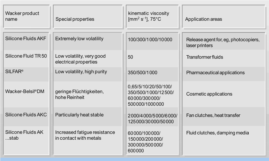Select the 'Pharmaceutical applications' cell
The image size is (269, 161).
click(x=224, y=74)
